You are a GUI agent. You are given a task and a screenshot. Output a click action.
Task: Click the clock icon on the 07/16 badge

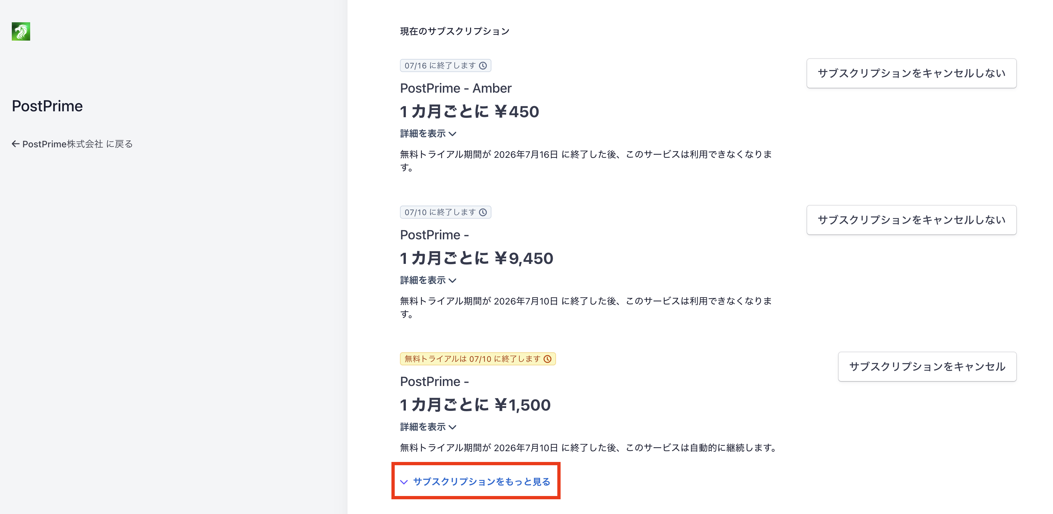pos(483,66)
